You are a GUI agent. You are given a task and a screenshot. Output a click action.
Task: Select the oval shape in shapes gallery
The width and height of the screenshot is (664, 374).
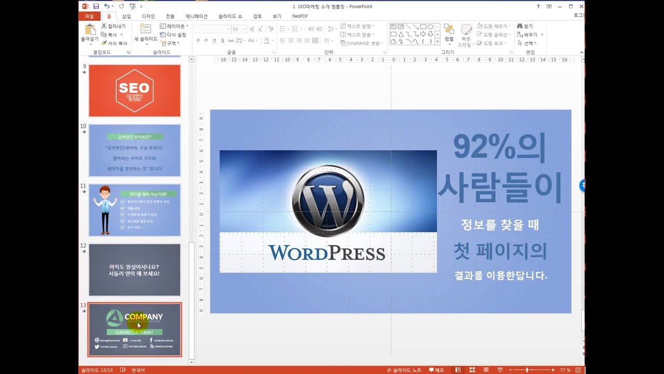[430, 26]
